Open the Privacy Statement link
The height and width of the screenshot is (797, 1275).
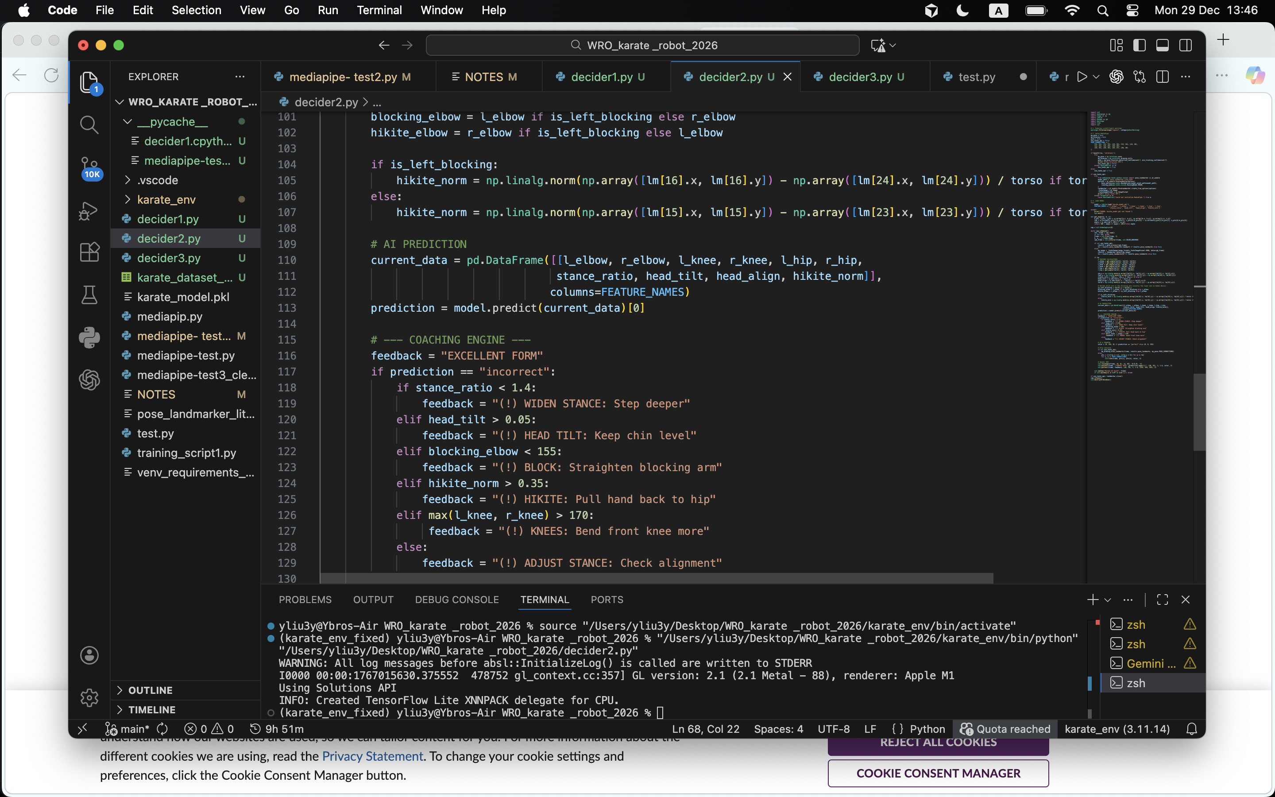[x=372, y=756]
